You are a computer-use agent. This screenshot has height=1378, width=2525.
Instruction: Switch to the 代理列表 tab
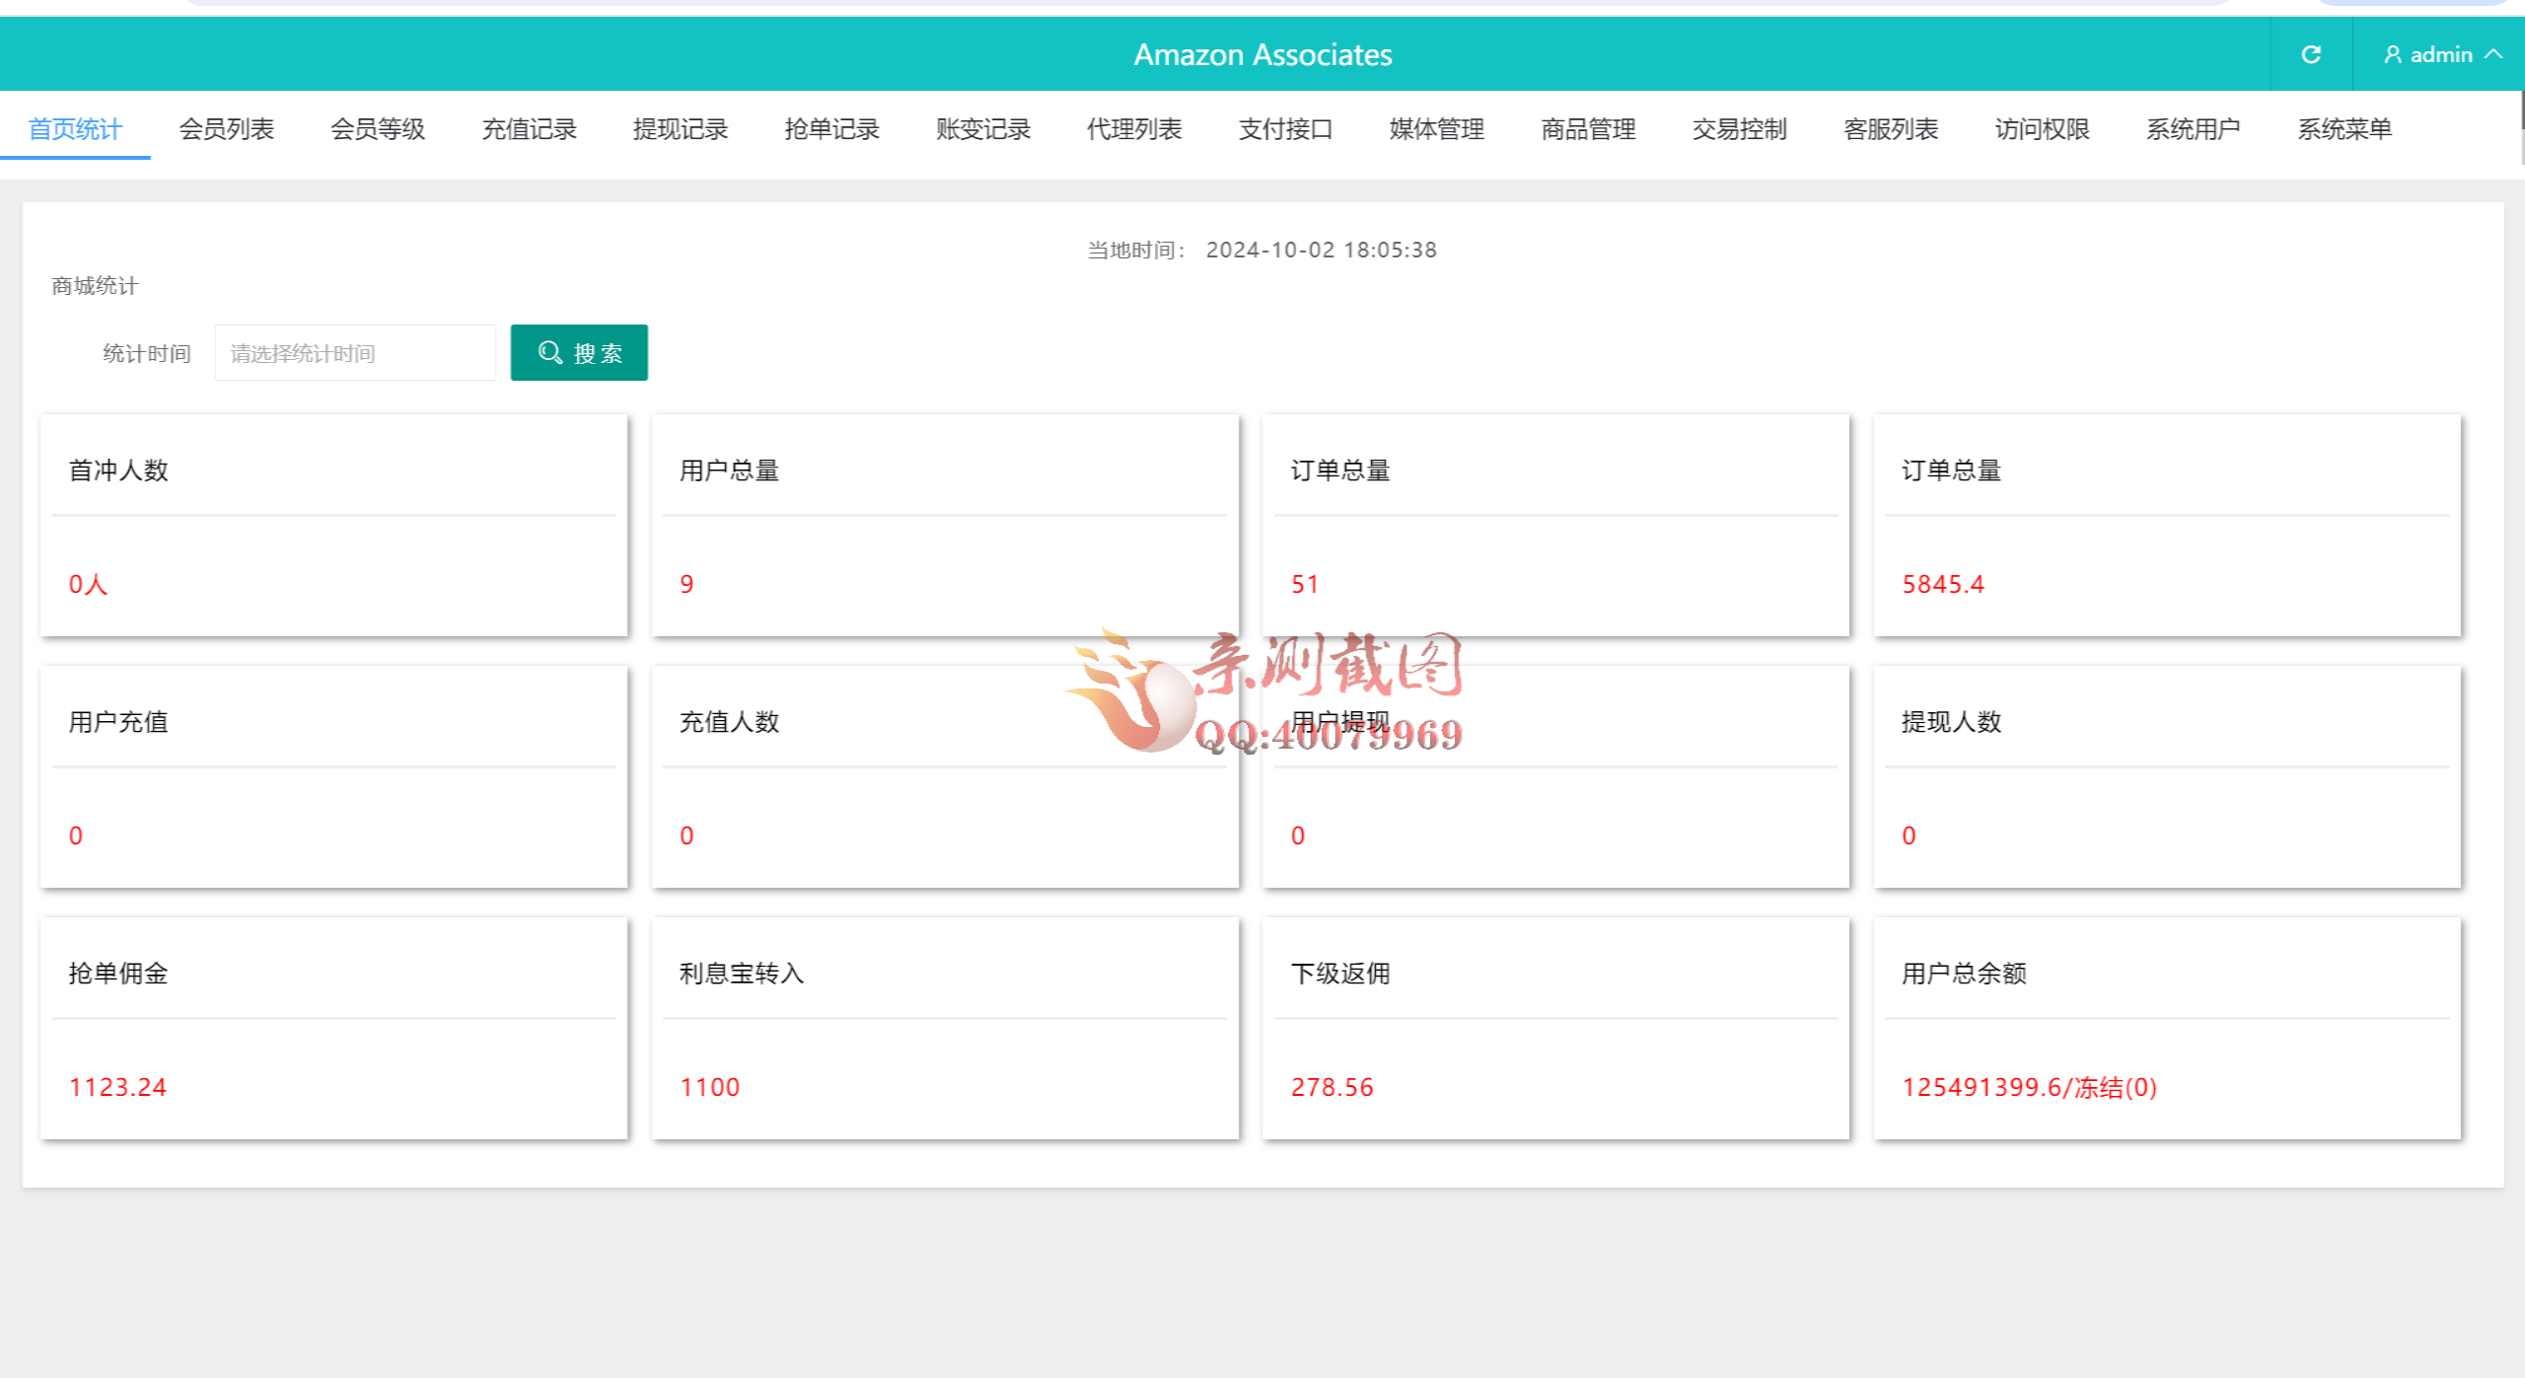pyautogui.click(x=1134, y=128)
